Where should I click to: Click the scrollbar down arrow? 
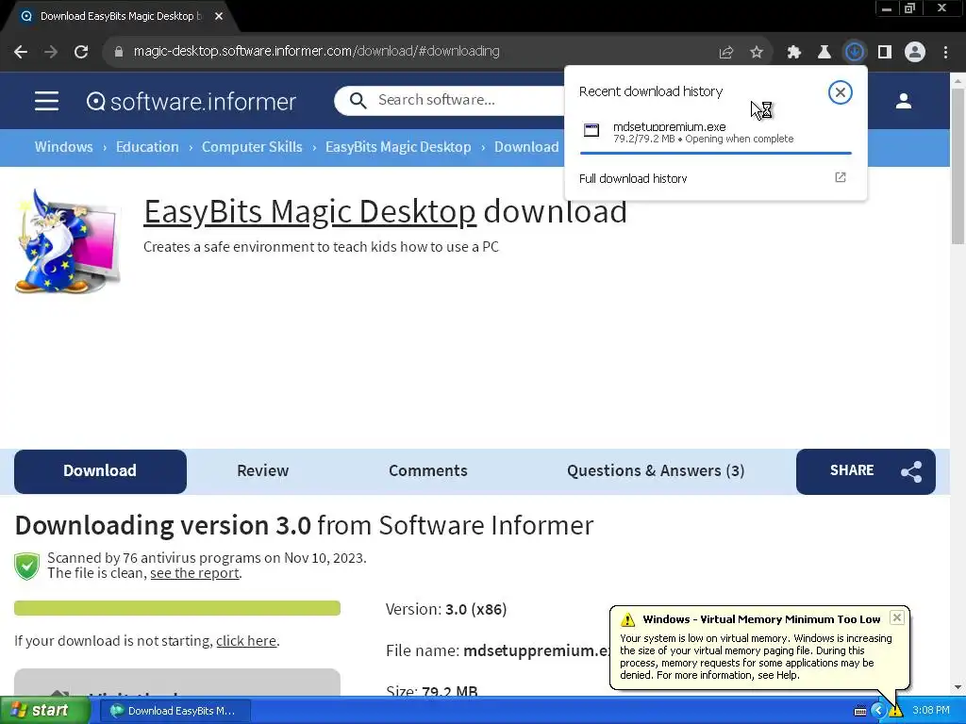point(958,687)
